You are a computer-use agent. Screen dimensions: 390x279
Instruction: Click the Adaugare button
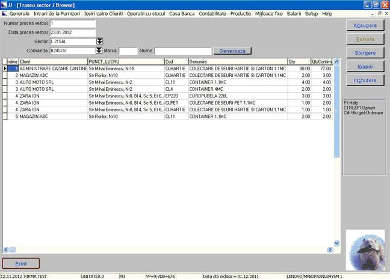365,25
